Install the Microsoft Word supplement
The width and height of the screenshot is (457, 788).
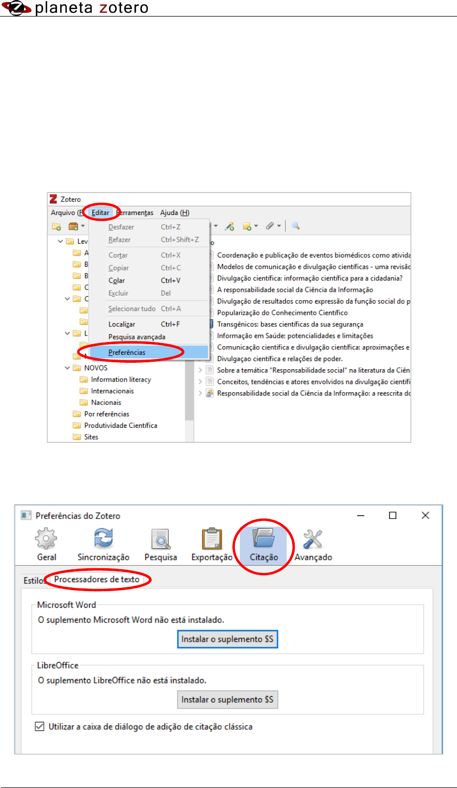pyautogui.click(x=227, y=639)
